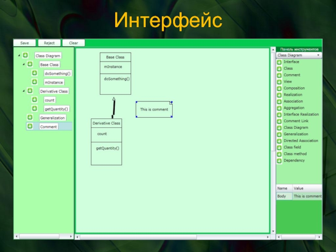Click canvas vertical scrollbar down arrow

[273, 231]
